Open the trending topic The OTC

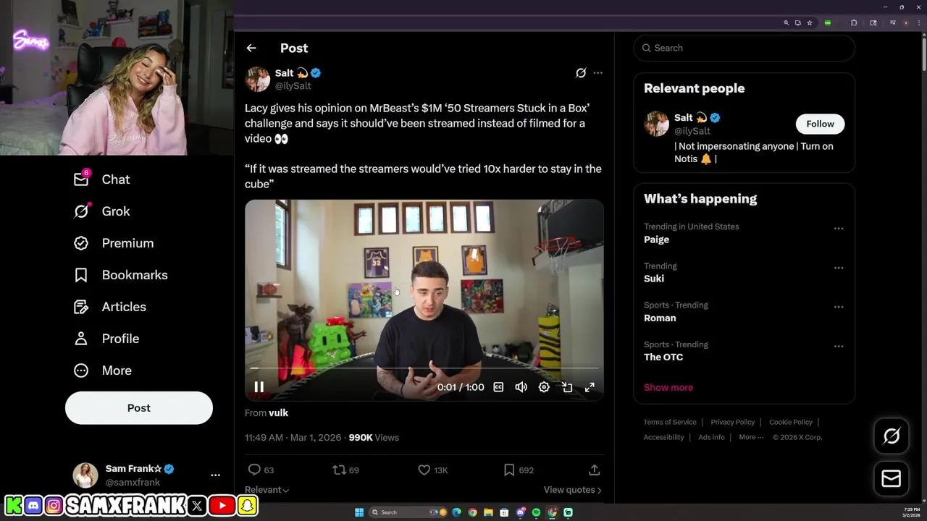(x=663, y=357)
